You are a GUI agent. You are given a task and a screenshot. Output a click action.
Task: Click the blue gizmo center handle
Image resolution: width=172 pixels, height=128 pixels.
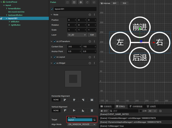coord(141,41)
